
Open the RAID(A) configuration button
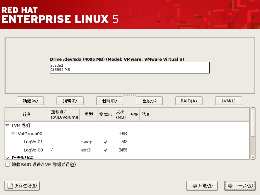tap(189, 101)
